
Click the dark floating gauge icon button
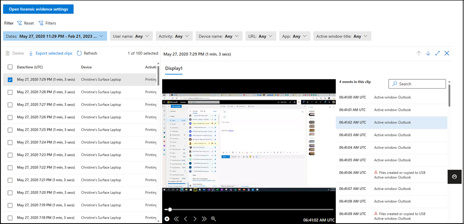(x=455, y=177)
